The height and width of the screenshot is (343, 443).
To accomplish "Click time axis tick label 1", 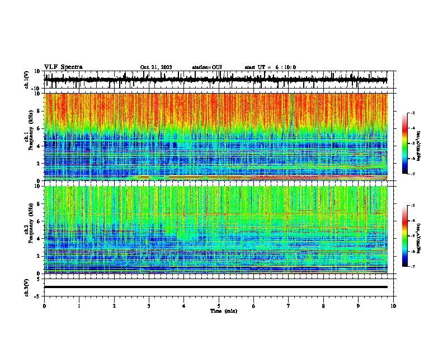I will (79, 306).
